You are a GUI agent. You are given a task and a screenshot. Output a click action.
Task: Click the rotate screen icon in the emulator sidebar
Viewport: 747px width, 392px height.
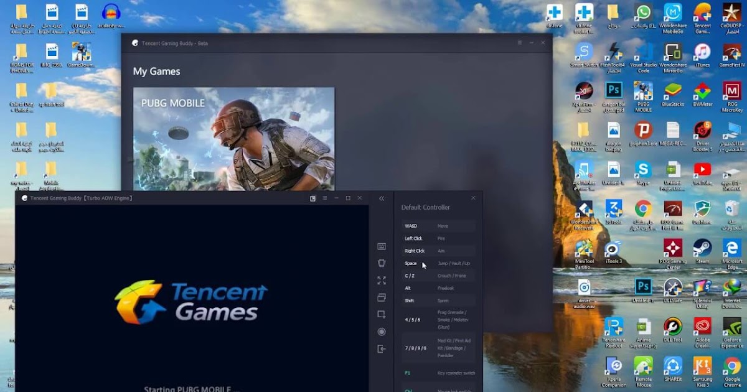point(382,263)
